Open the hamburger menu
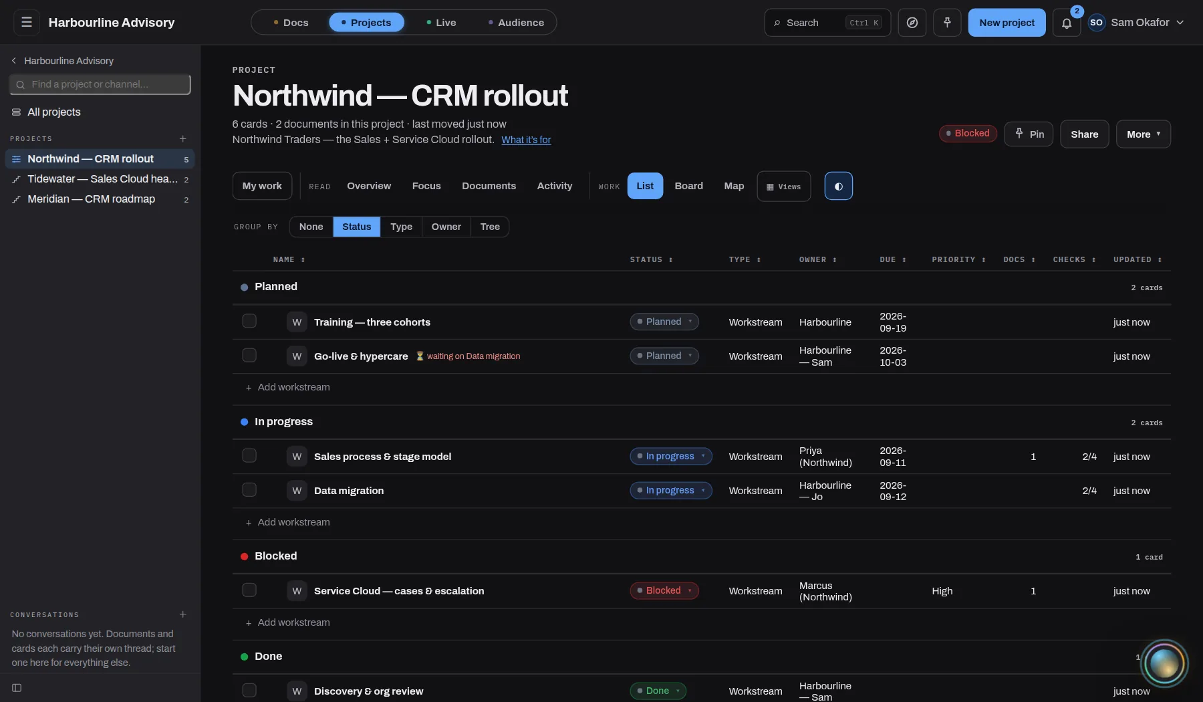 (x=27, y=22)
